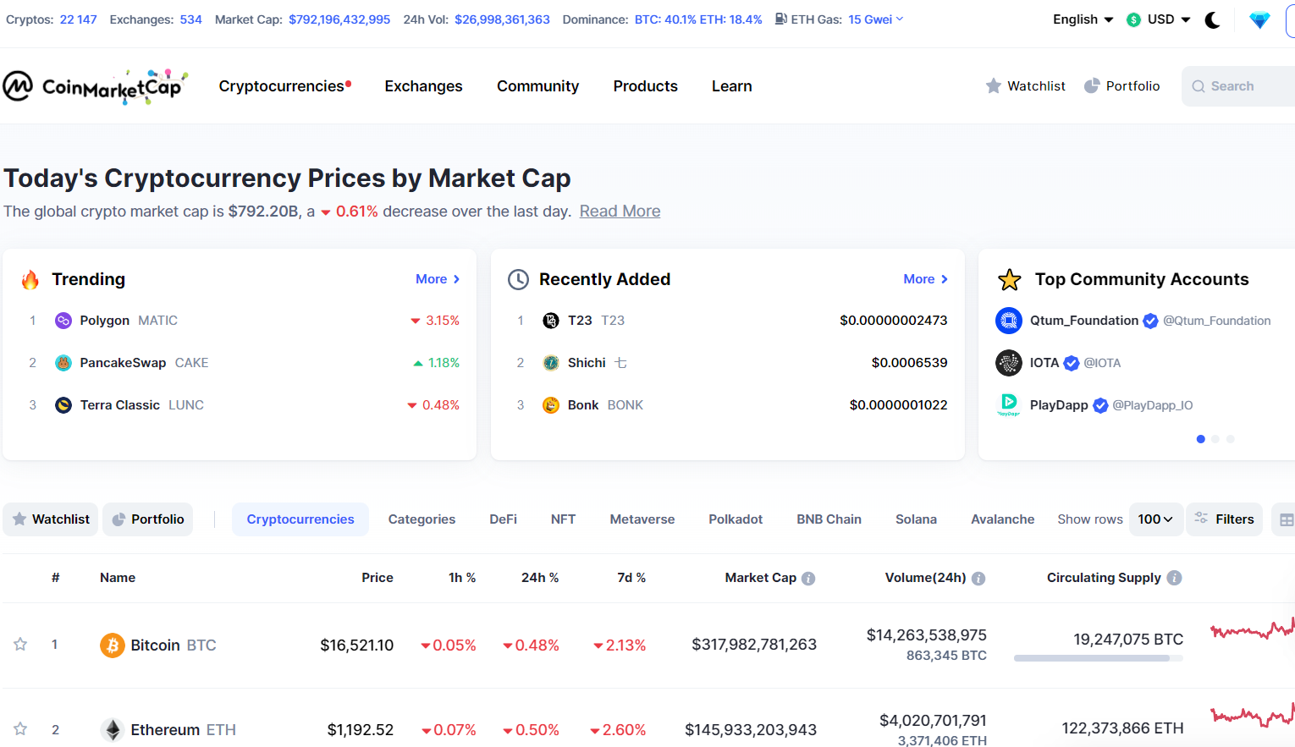Click the Watchlist star in header

(994, 85)
